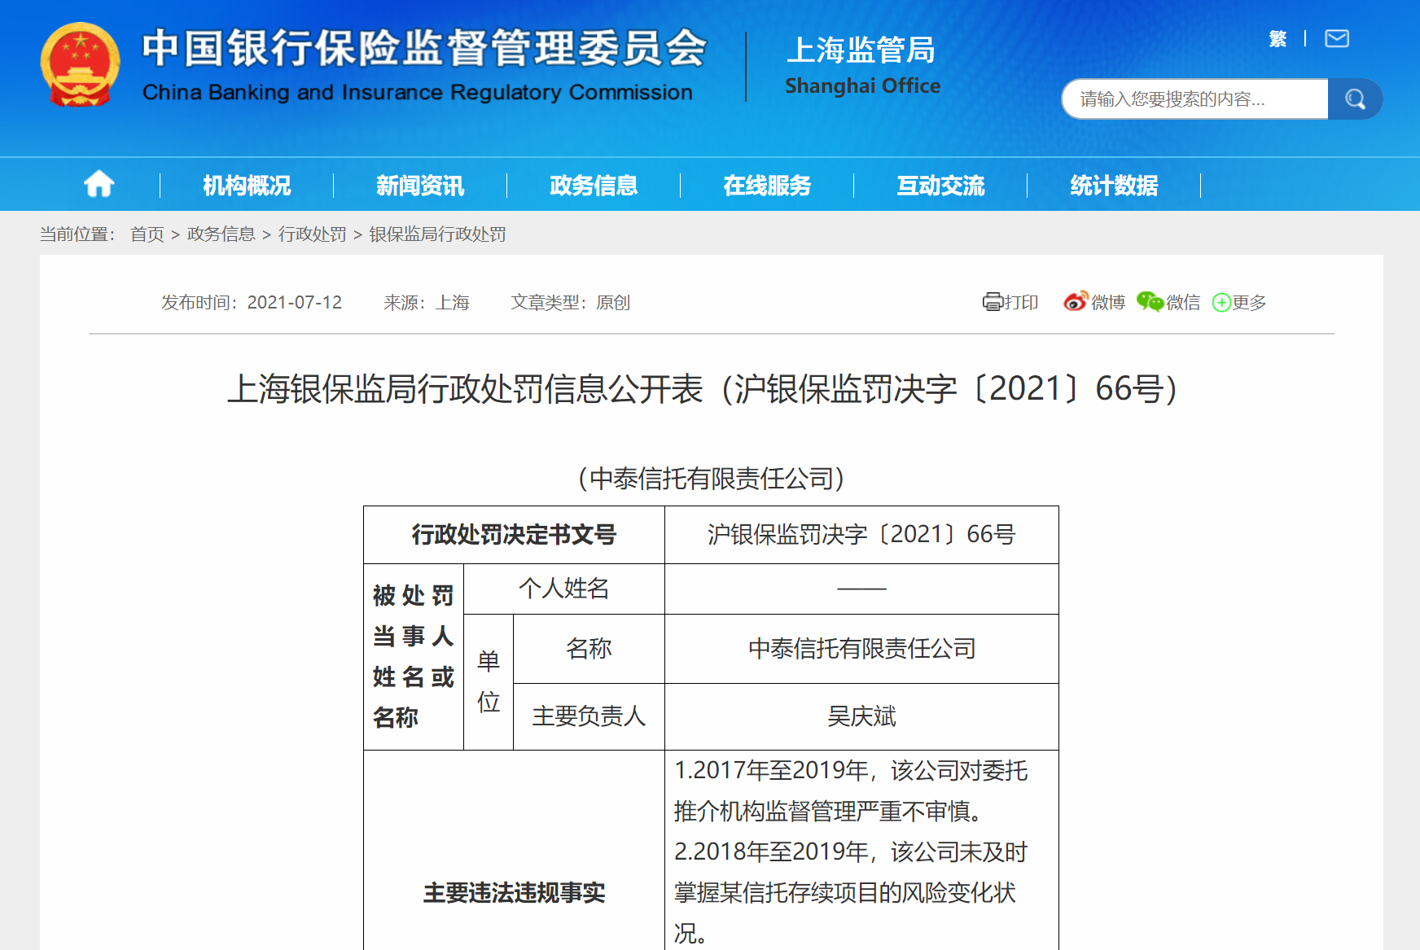
Task: Click the 行政处罚决定书文号 header cell
Action: (514, 535)
